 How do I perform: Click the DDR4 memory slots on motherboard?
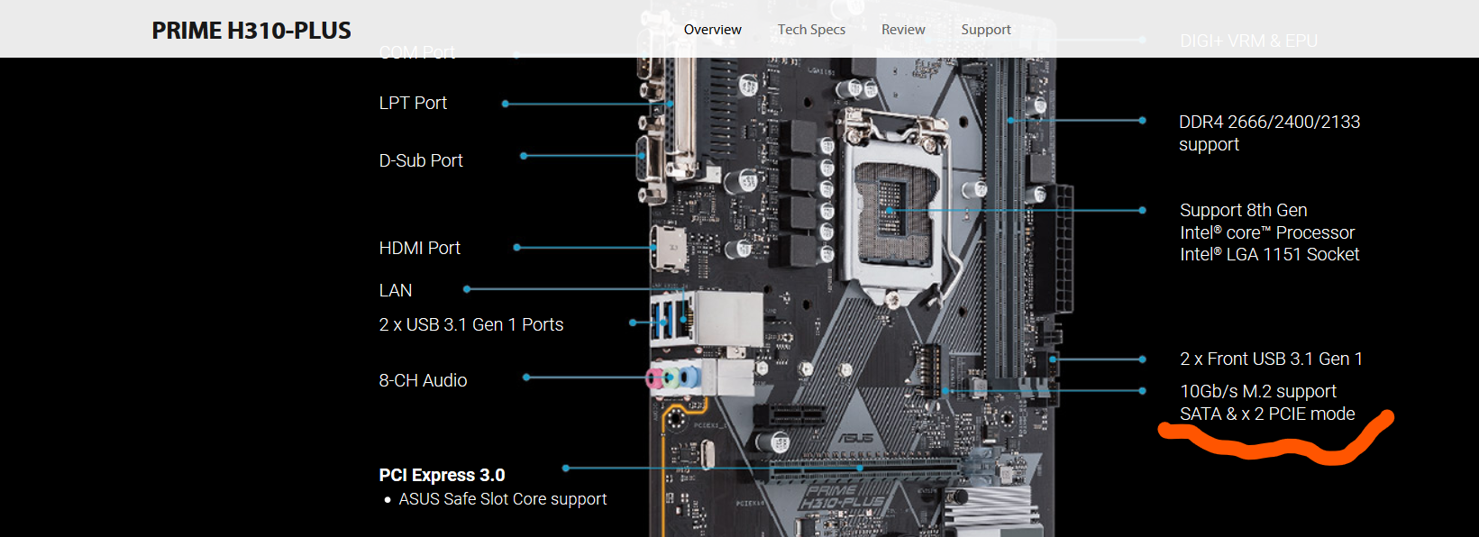(1004, 216)
